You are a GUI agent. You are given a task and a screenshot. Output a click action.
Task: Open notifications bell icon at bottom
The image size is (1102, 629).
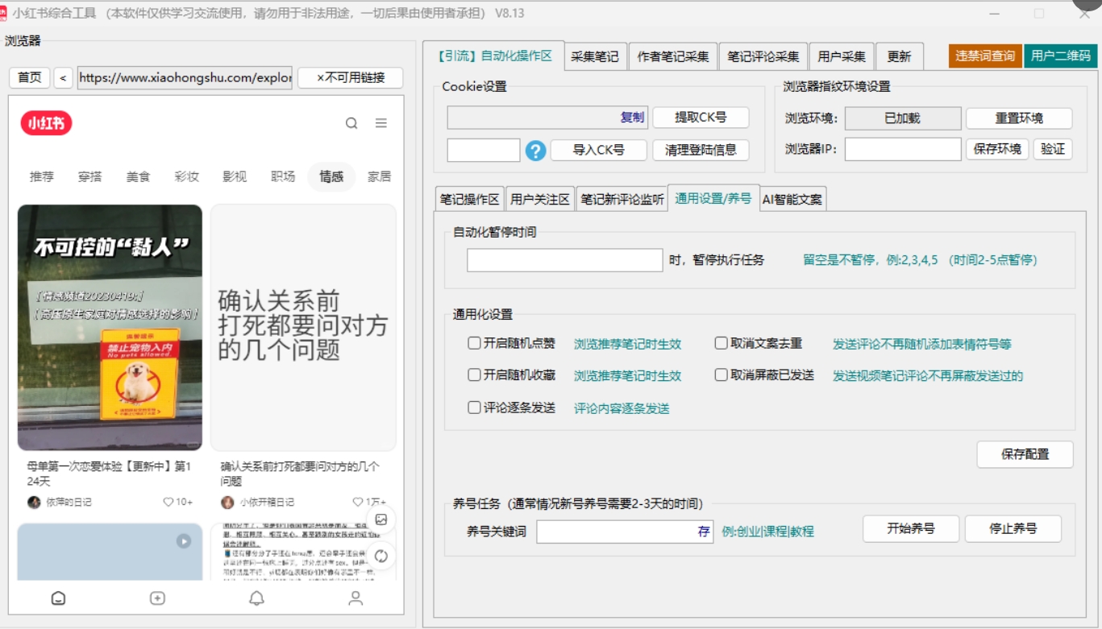256,598
